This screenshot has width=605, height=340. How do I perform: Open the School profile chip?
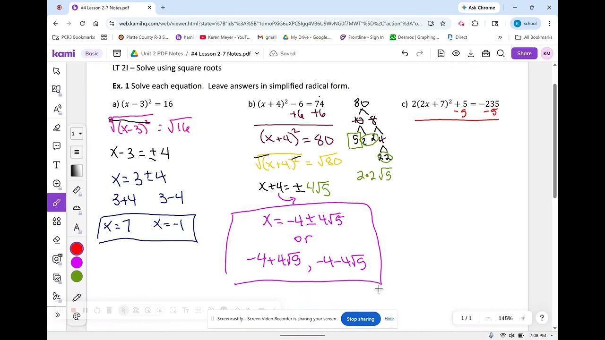click(526, 23)
